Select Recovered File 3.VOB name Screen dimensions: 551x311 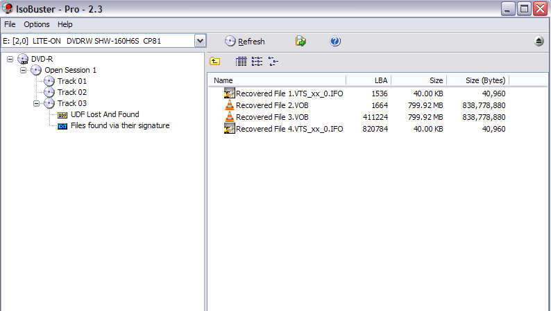272,117
